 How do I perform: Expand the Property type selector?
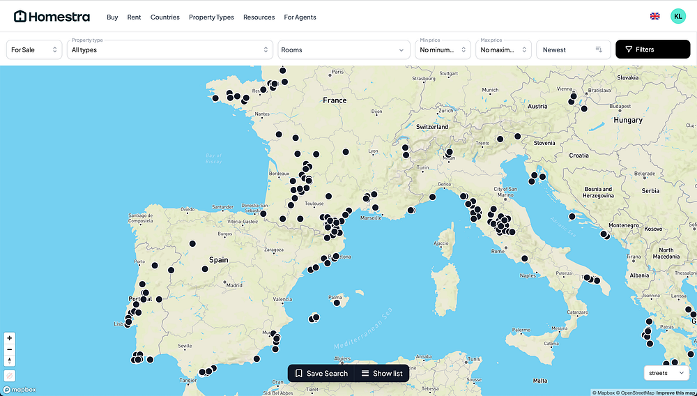coord(170,49)
